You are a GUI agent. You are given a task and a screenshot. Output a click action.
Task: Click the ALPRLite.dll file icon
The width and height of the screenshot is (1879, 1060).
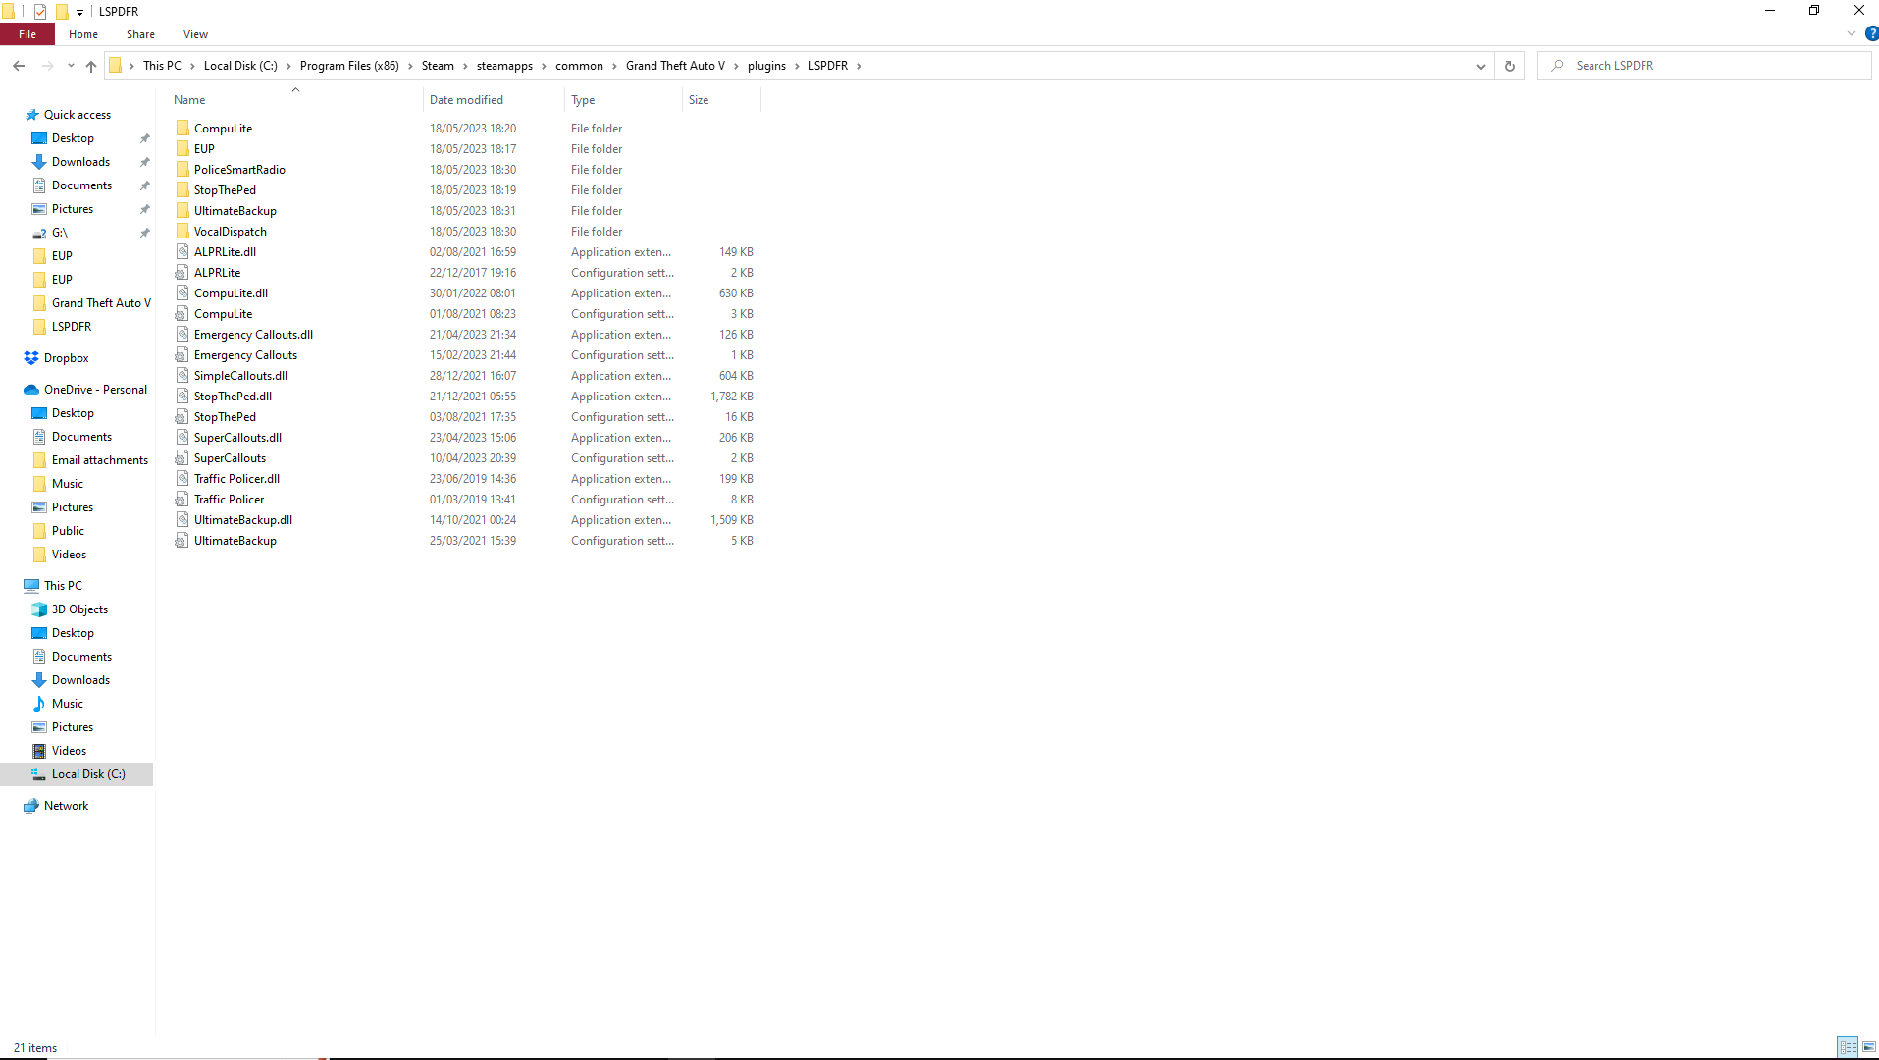click(183, 252)
